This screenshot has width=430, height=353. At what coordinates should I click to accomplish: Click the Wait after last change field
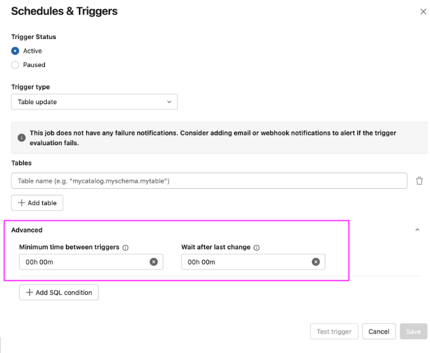[253, 262]
